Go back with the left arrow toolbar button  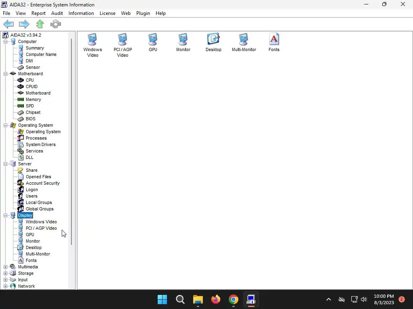click(8, 24)
